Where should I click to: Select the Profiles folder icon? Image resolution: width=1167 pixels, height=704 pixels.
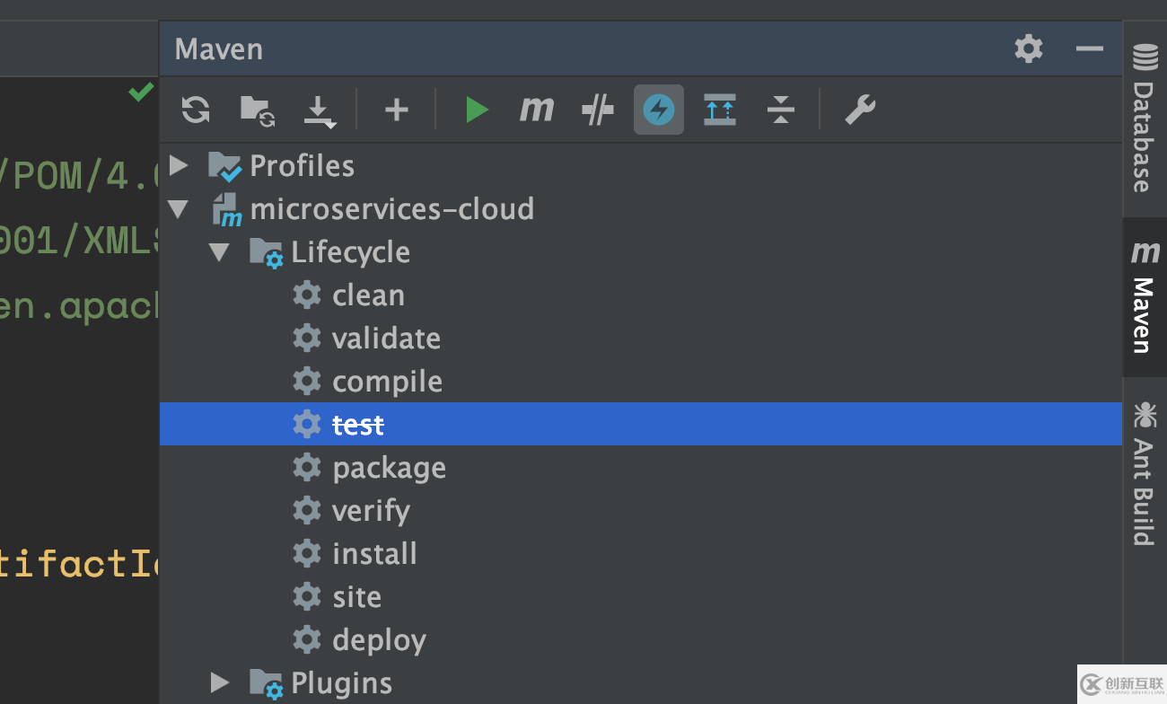point(224,166)
